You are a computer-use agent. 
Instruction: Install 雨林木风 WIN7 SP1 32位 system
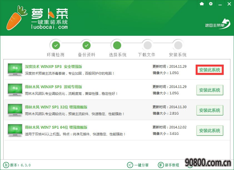210,110
